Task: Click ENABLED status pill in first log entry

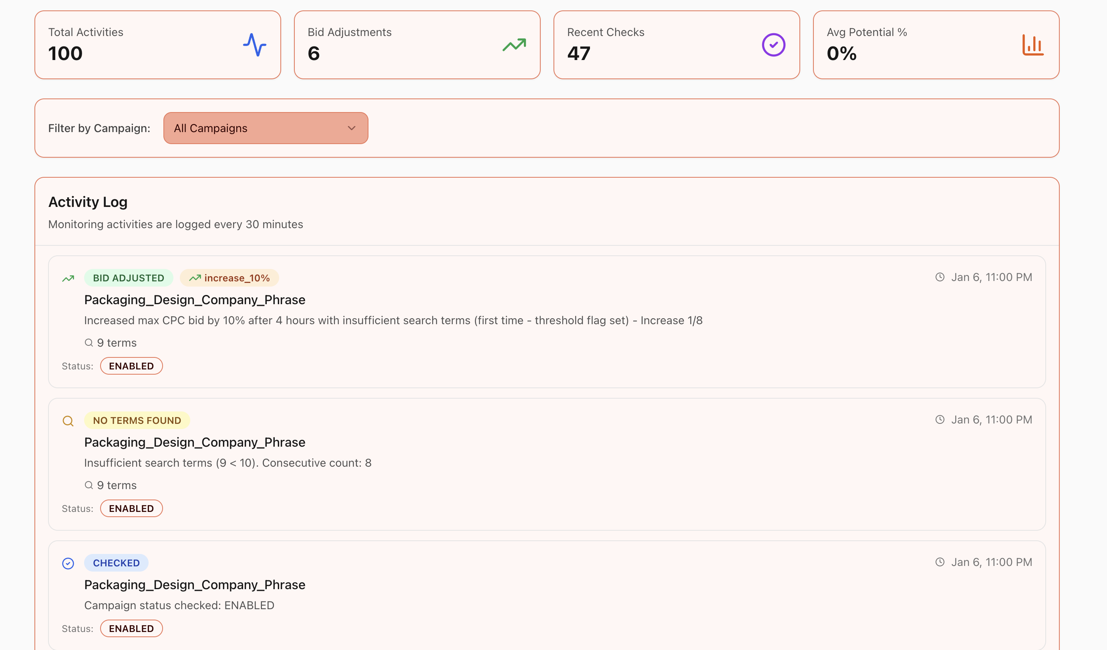Action: 131,366
